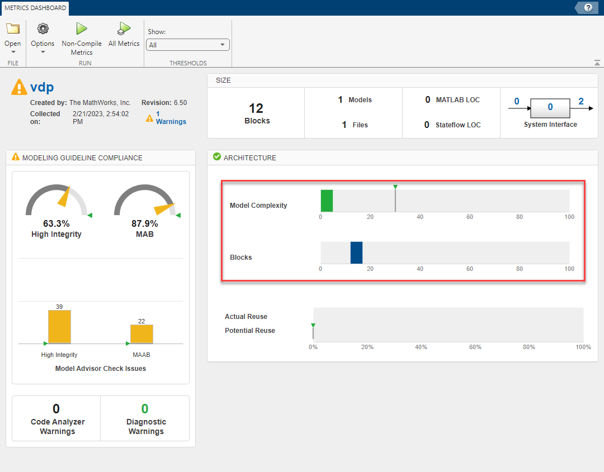
Task: Expand the Open dropdown arrow
Action: [x=12, y=52]
